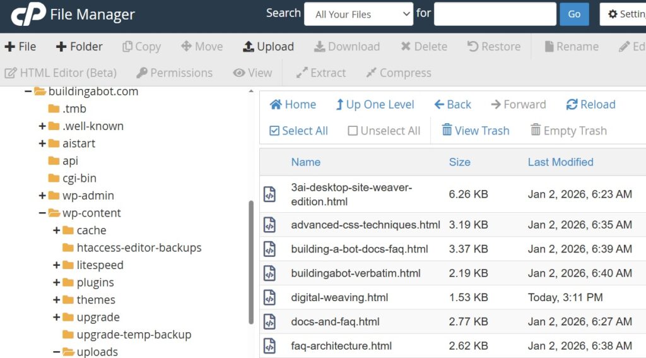Open View Trash

click(475, 131)
